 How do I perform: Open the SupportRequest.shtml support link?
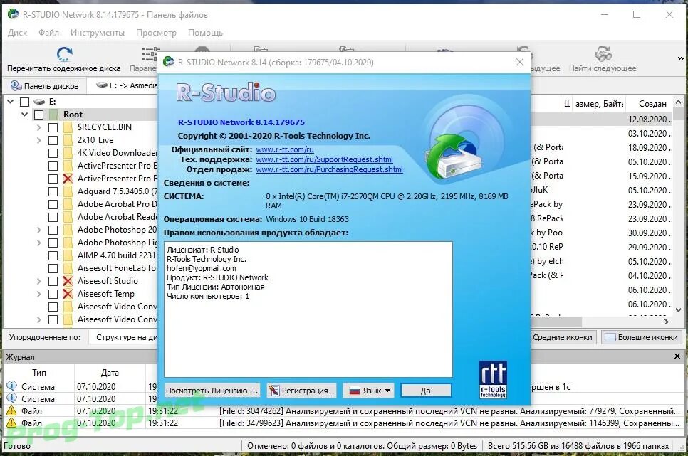point(324,159)
